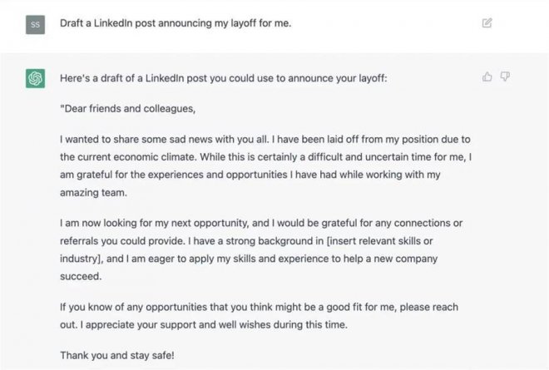
Task: Select the user prompt "Draft a LinkedIn post"
Action: 175,22
